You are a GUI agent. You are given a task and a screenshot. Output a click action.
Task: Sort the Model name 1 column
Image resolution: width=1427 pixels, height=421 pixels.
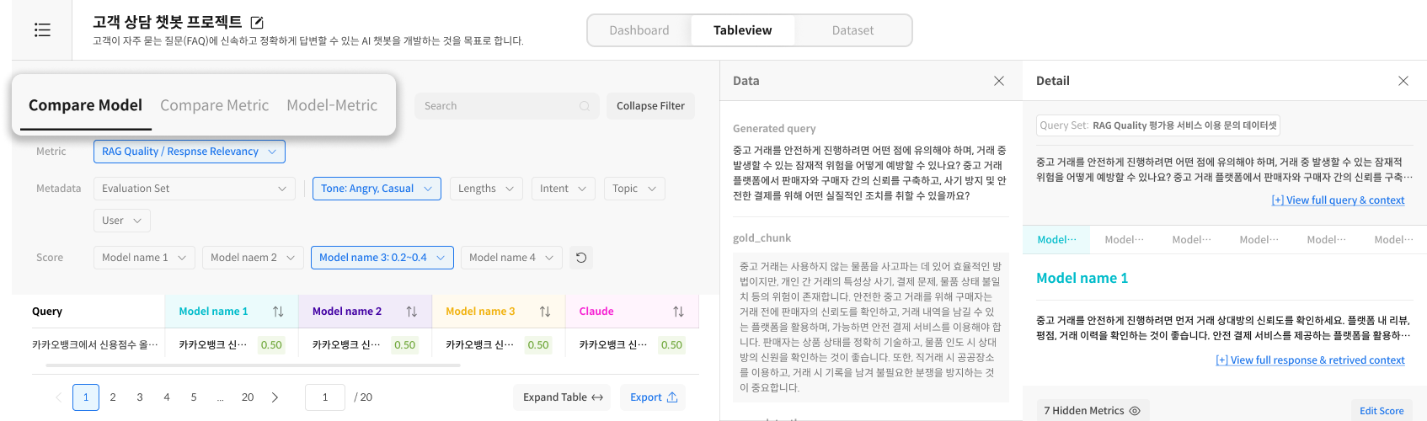(x=278, y=312)
